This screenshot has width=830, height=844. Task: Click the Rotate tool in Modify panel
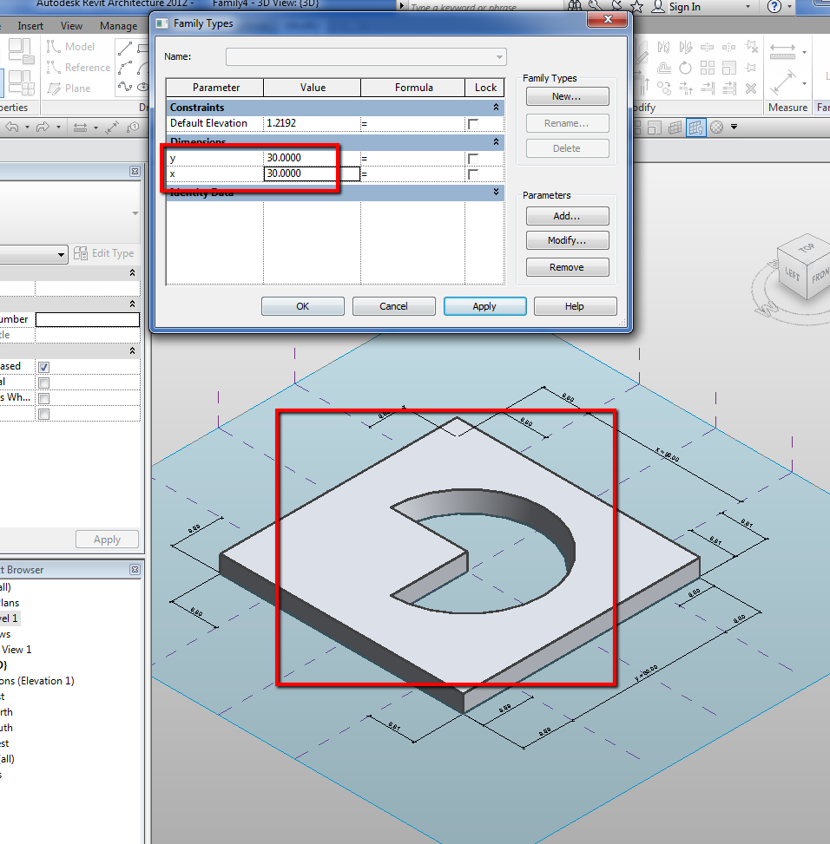click(x=686, y=68)
